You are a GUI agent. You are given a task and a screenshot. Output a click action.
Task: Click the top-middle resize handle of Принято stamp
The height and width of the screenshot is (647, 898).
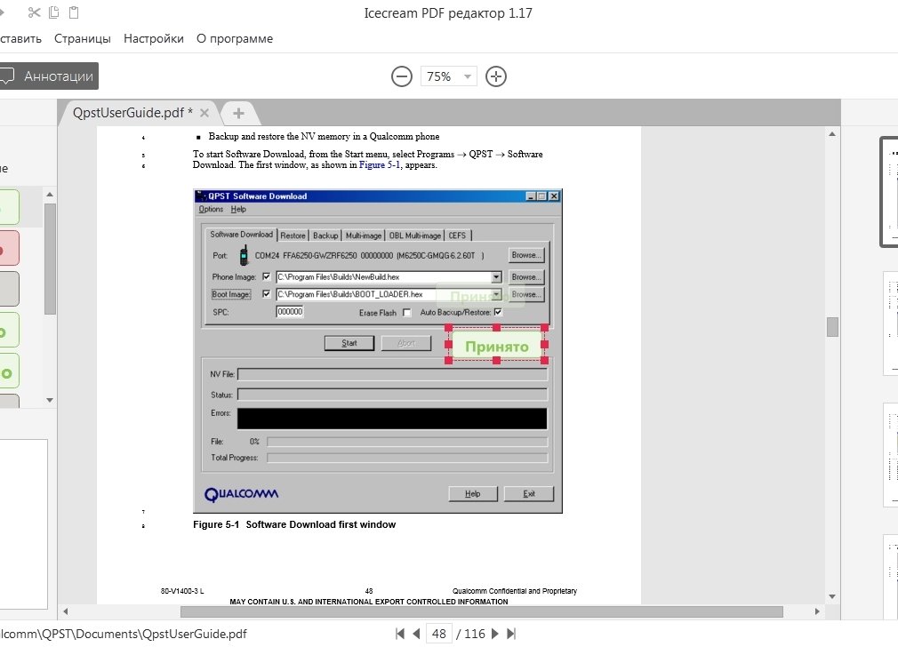pos(496,328)
